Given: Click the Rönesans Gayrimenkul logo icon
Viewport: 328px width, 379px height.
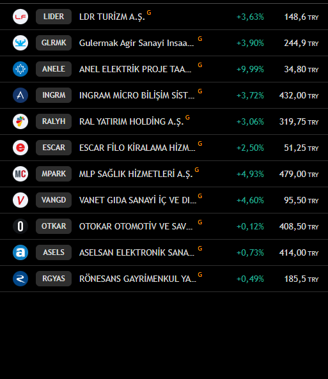Looking at the screenshot, I should 20,279.
